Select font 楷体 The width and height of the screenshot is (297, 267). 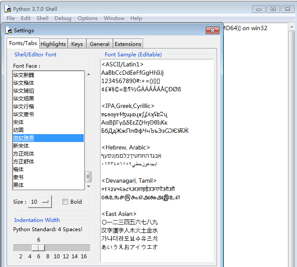tap(48, 169)
